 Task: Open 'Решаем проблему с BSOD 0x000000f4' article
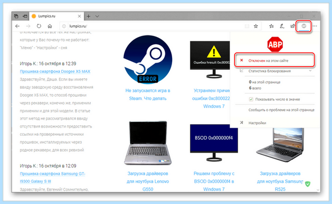(x=214, y=181)
